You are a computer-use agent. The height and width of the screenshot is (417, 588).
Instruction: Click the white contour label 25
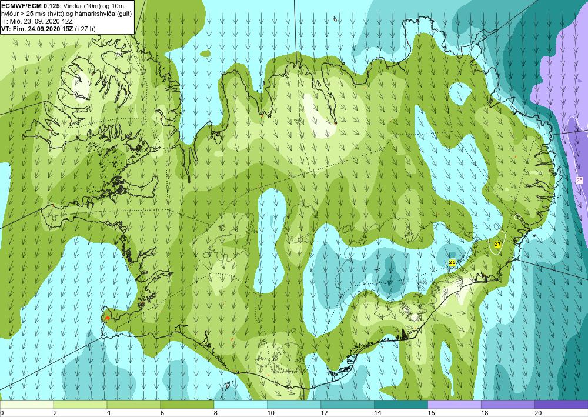[579, 180]
